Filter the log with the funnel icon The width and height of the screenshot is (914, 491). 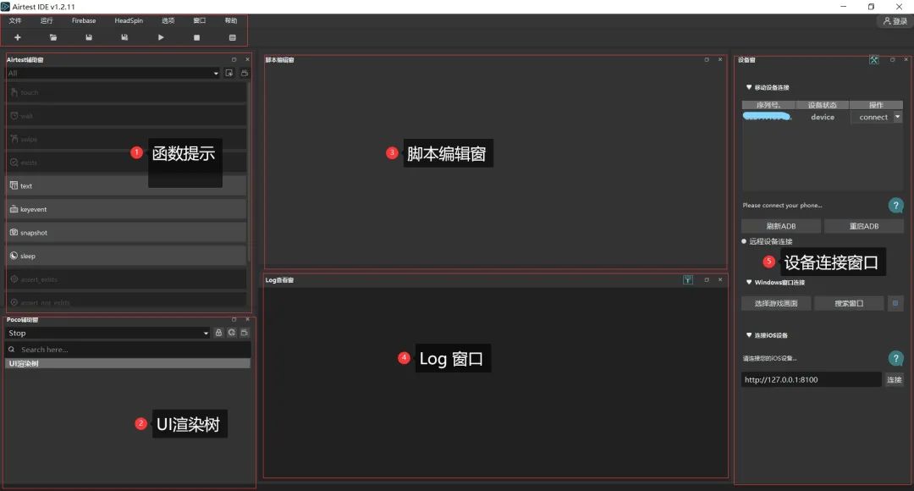pyautogui.click(x=688, y=279)
